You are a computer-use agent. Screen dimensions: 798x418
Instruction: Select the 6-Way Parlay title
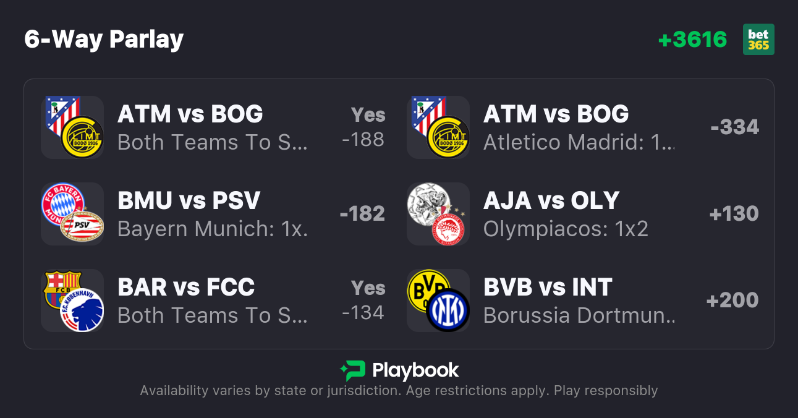pyautogui.click(x=104, y=40)
